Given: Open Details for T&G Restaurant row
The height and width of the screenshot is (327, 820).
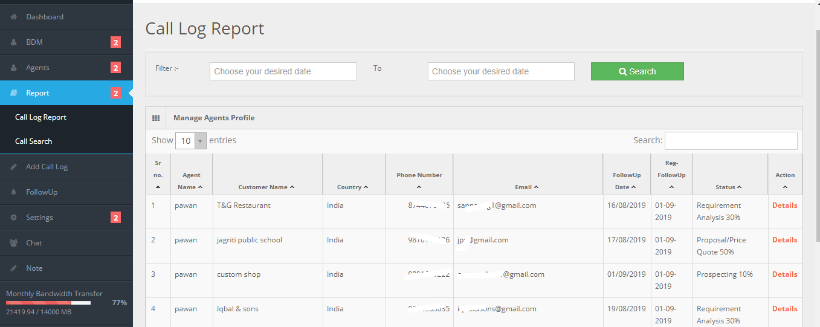Looking at the screenshot, I should (785, 206).
